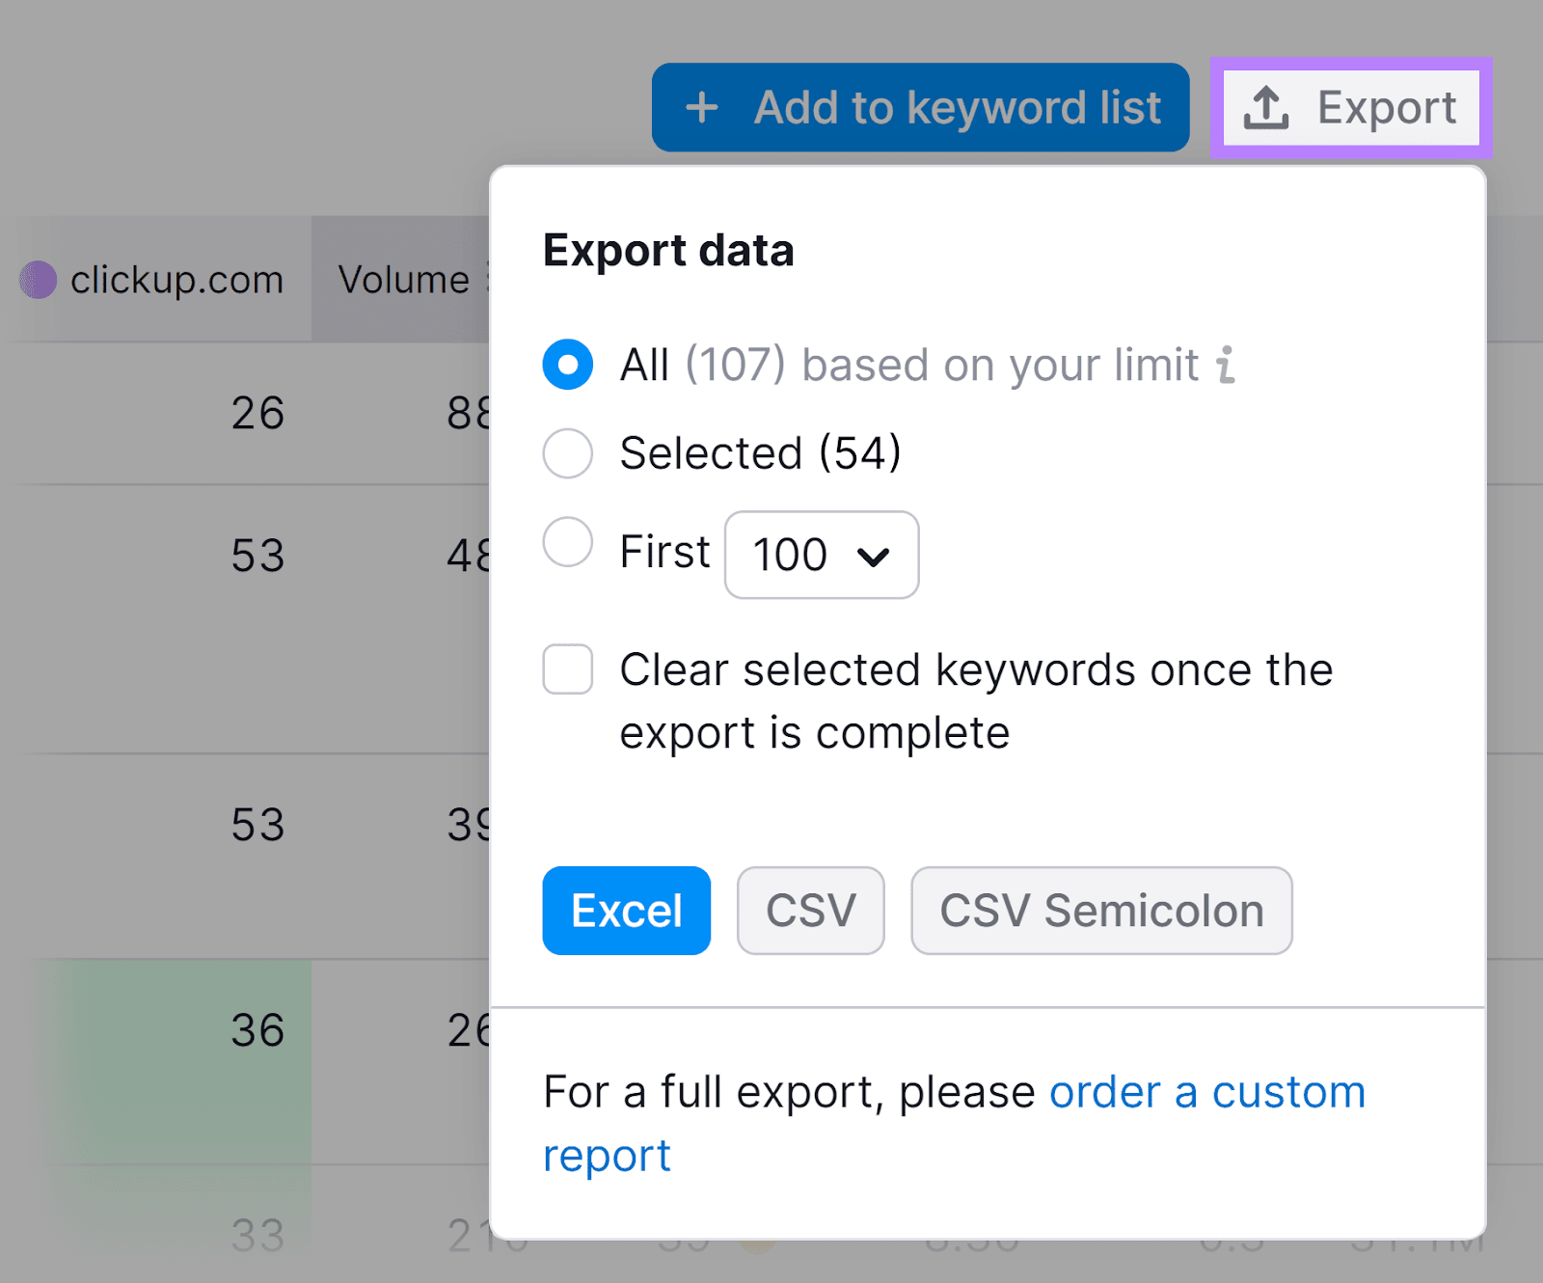The image size is (1543, 1283).
Task: Click the chevron inside the First selector
Action: tap(874, 556)
